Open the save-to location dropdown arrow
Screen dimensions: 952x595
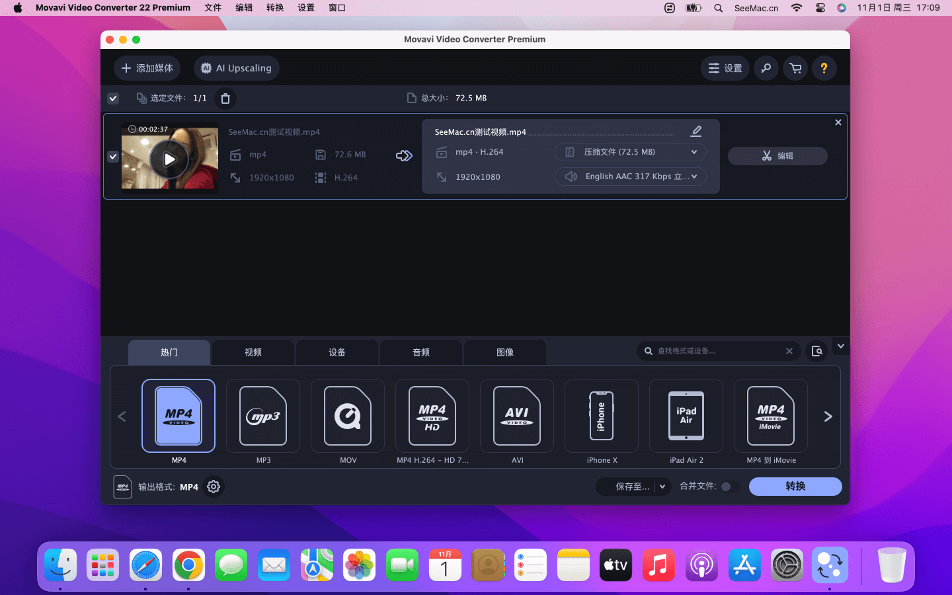click(662, 487)
